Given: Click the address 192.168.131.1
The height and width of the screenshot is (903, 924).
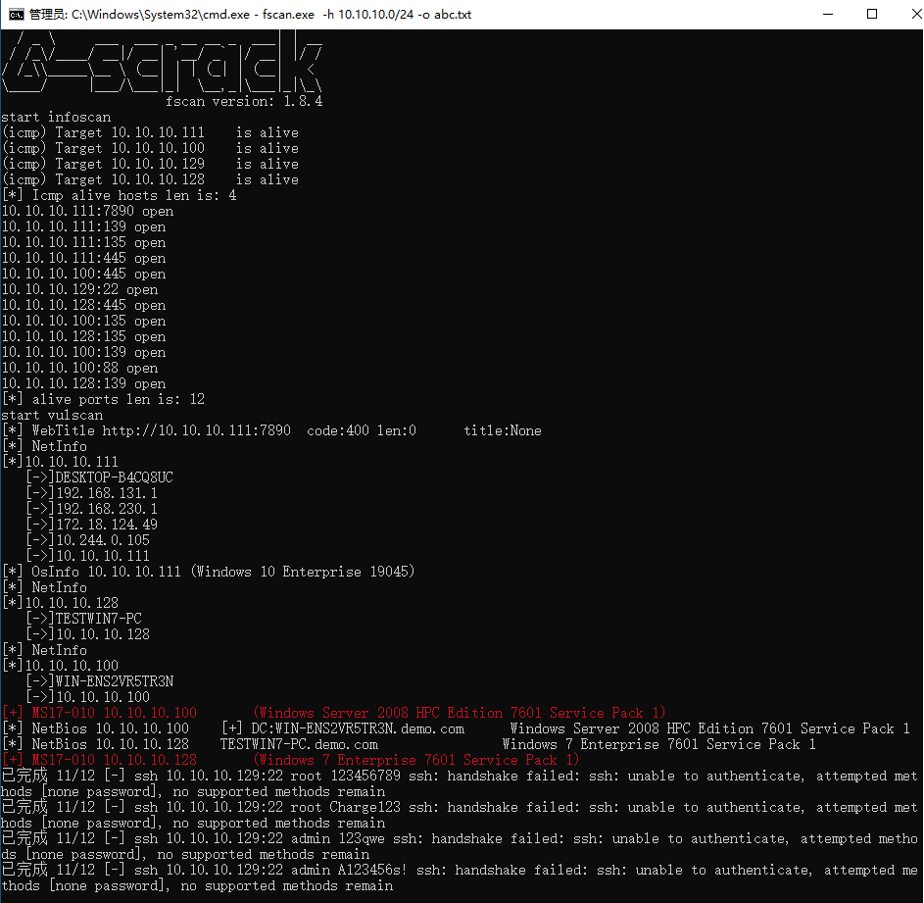Looking at the screenshot, I should click(x=107, y=493).
